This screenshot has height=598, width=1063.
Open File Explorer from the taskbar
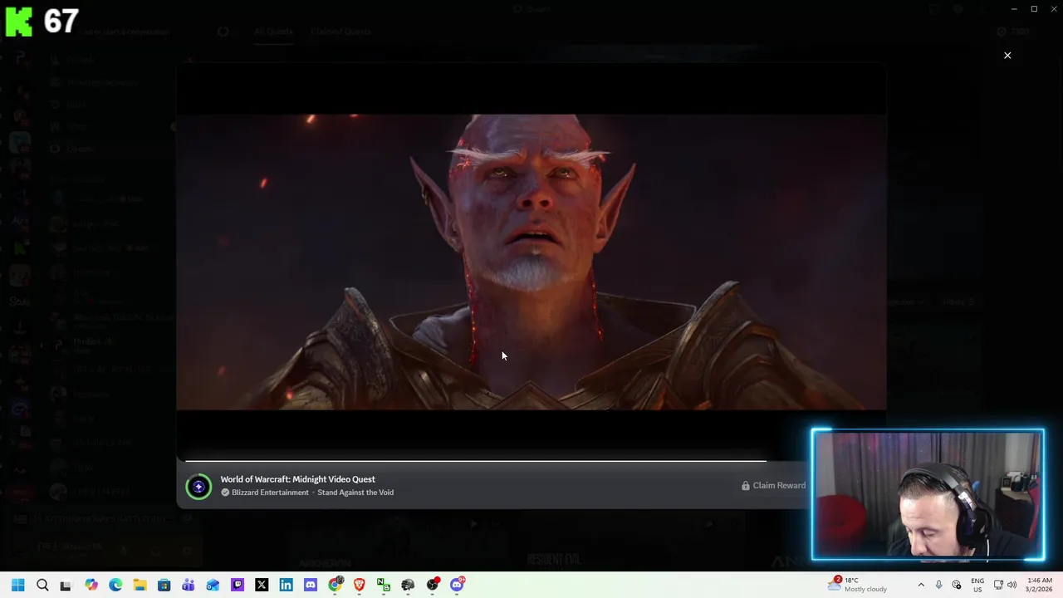coord(140,585)
